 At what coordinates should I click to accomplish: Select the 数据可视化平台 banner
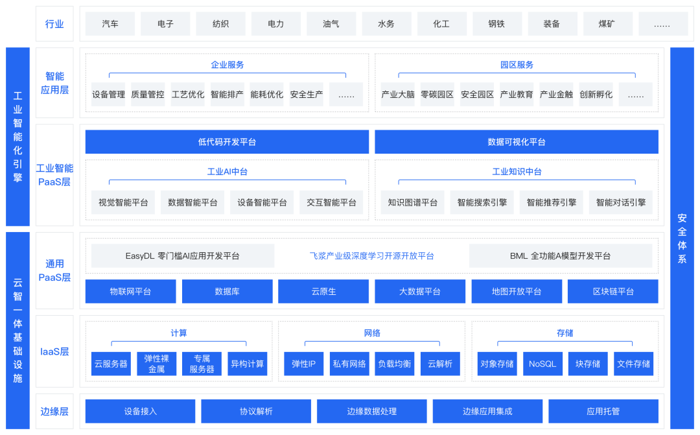(x=515, y=141)
